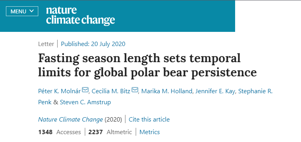The width and height of the screenshot is (301, 142).
Task: Click the Published: 20 July 2020 date
Action: 93,44
